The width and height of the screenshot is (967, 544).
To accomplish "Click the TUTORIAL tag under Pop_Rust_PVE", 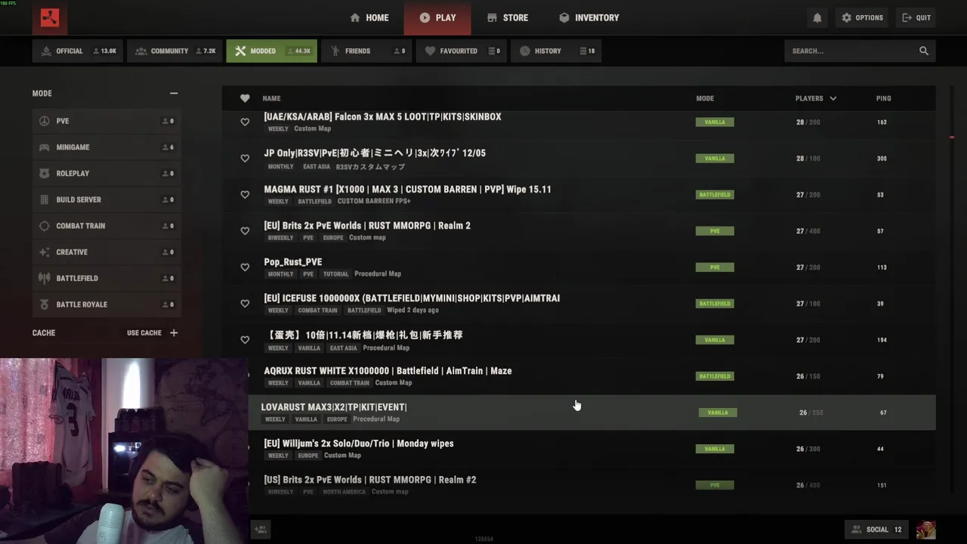I will (336, 274).
